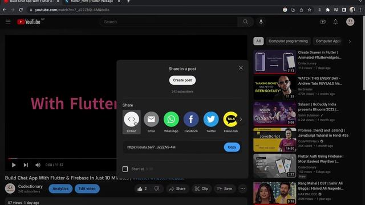Show more category chips arrow
Viewport: 365px width, 205px height.
tap(350, 42)
